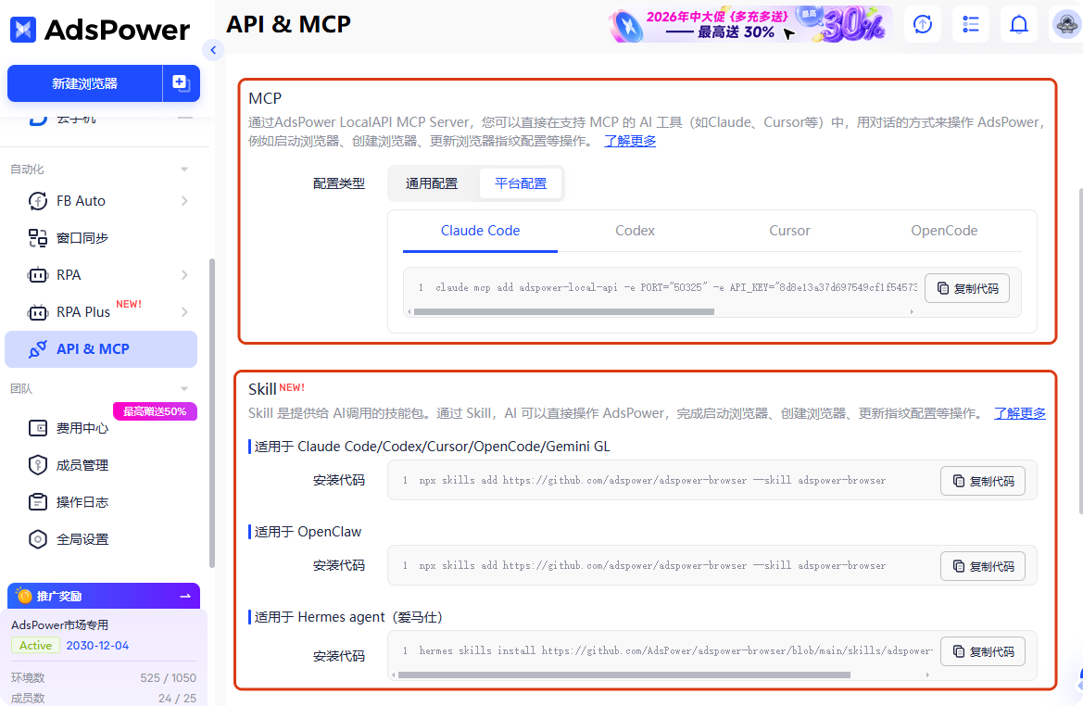Screen dimensions: 1083x706
Task: Click the Hermes code horizontal scrollbar
Action: (x=624, y=674)
